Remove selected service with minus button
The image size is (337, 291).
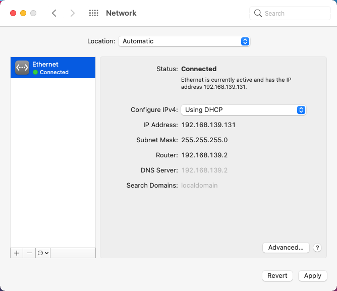point(29,253)
